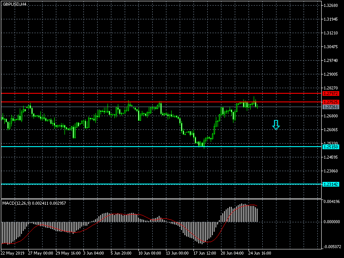Click the 0.004196 MACD scale value
This screenshot has height=258, width=344.
[332, 201]
